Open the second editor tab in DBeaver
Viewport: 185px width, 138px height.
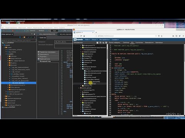(65, 34)
